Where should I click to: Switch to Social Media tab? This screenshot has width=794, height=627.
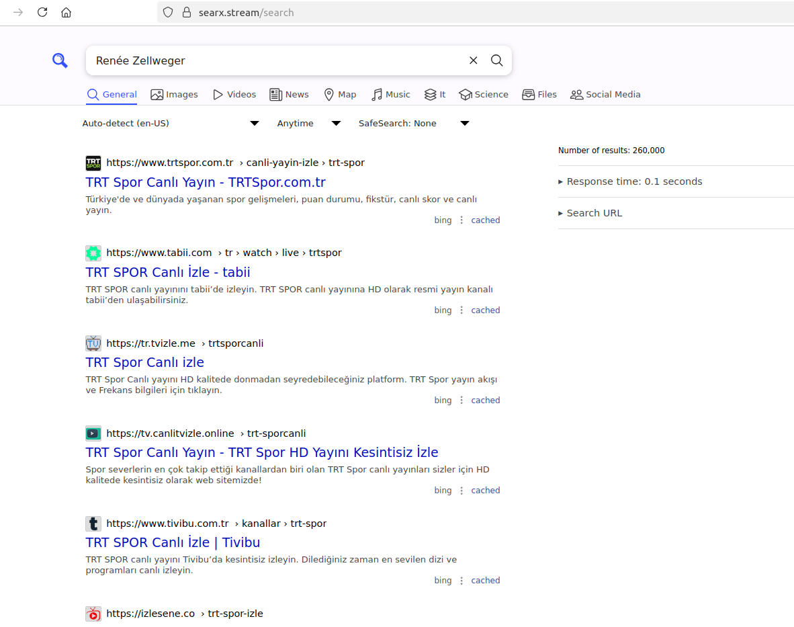605,95
